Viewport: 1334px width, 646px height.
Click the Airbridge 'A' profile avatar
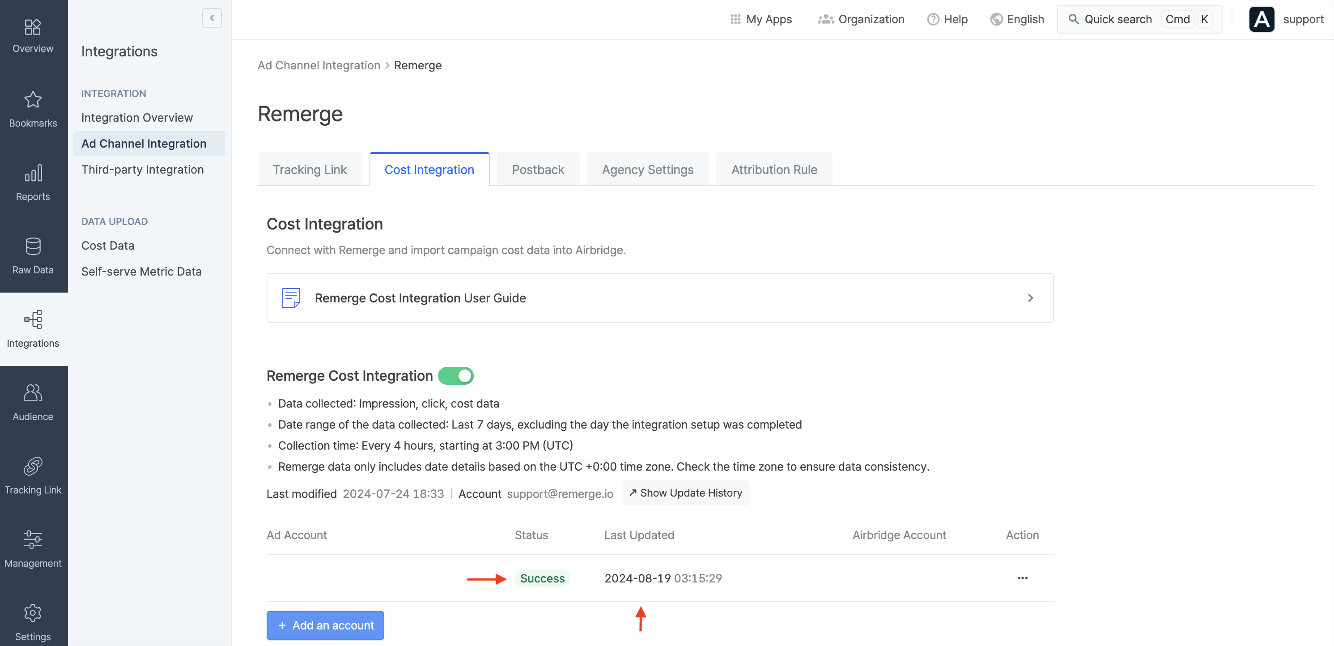coord(1262,19)
